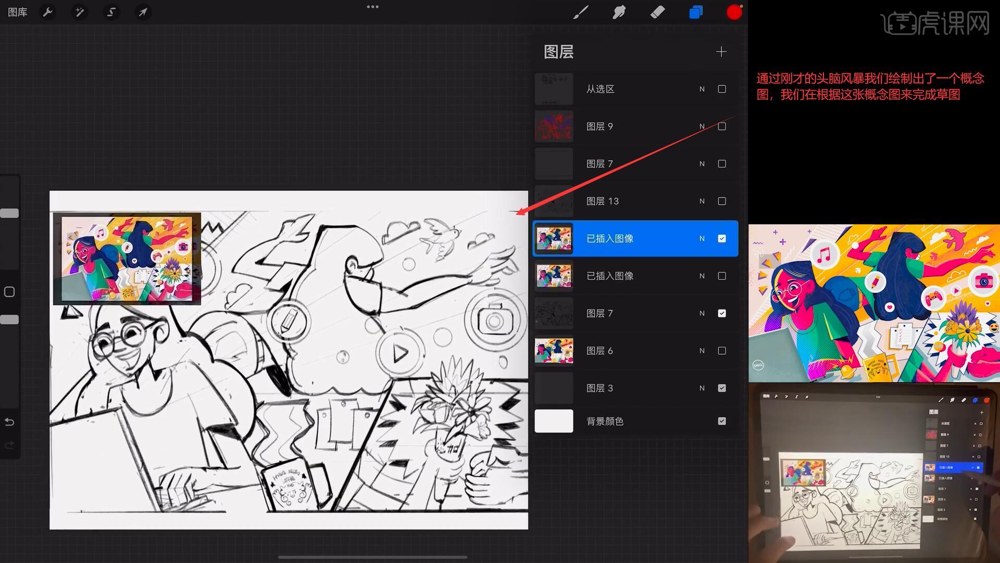The width and height of the screenshot is (1000, 563).
Task: Toggle 背景颜色 layer visibility checkbox
Action: tap(721, 421)
